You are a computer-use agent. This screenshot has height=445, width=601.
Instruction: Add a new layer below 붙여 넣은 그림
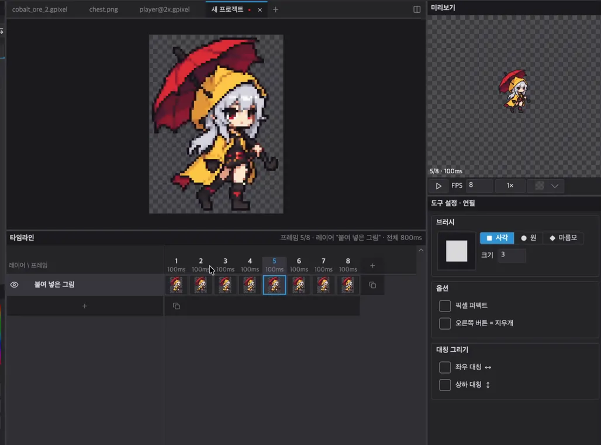coord(85,306)
